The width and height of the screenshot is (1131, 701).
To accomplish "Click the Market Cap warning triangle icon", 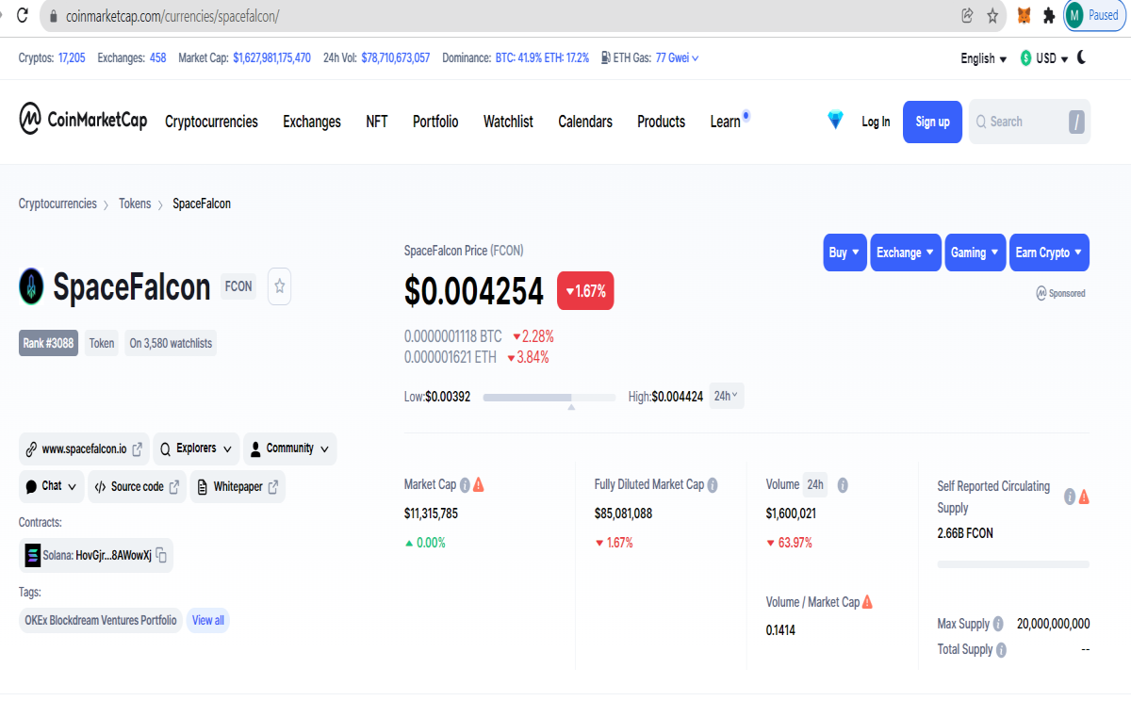I will [479, 484].
